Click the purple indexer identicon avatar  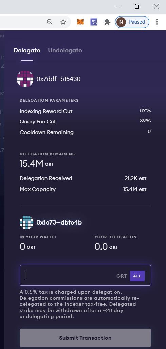click(x=25, y=79)
